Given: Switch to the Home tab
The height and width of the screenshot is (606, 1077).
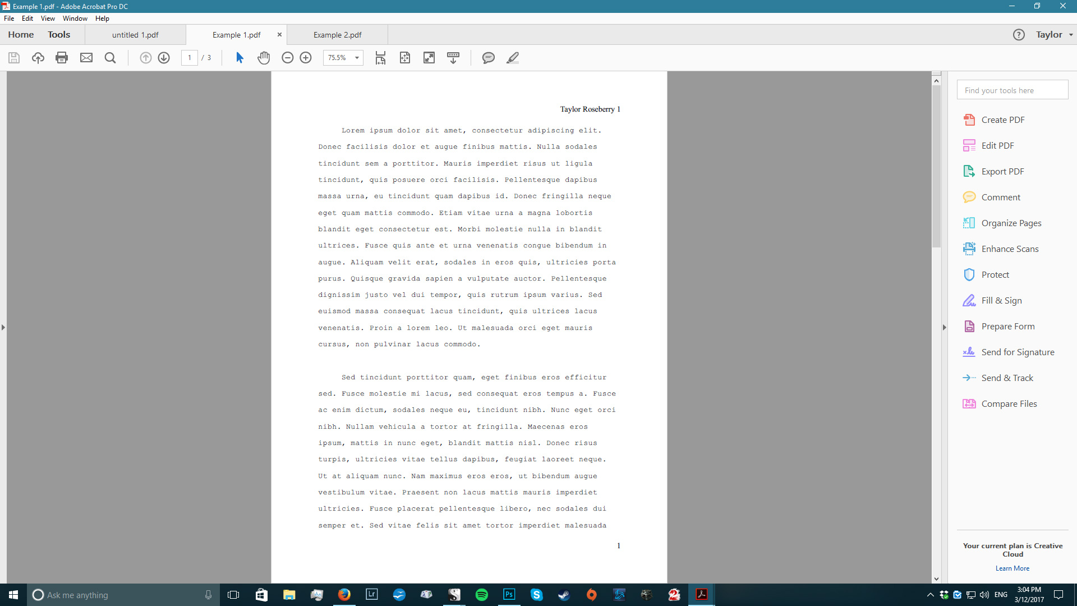Looking at the screenshot, I should 21,35.
